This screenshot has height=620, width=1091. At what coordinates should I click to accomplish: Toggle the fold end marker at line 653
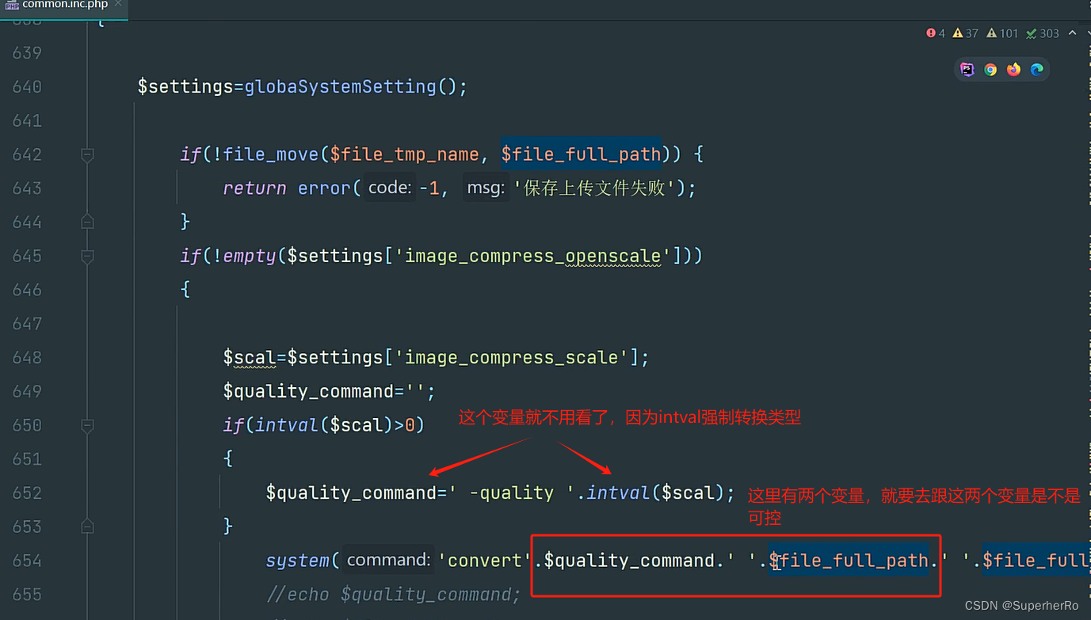click(88, 526)
